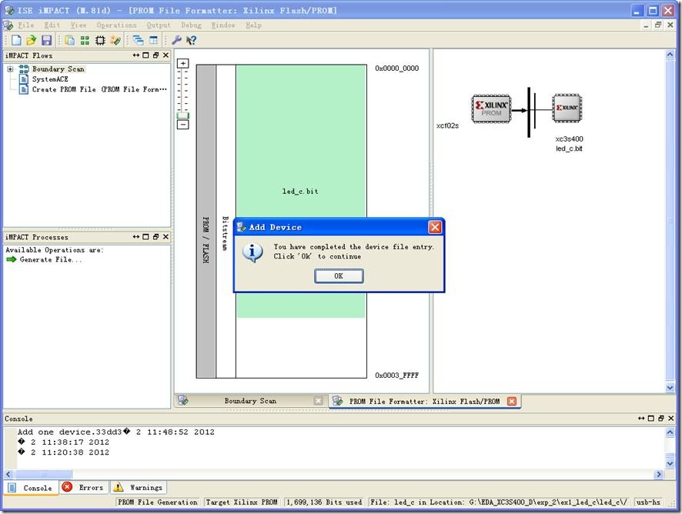Screen dimensions: 682x514
Task: Click the zoom out minus button
Action: 183,124
